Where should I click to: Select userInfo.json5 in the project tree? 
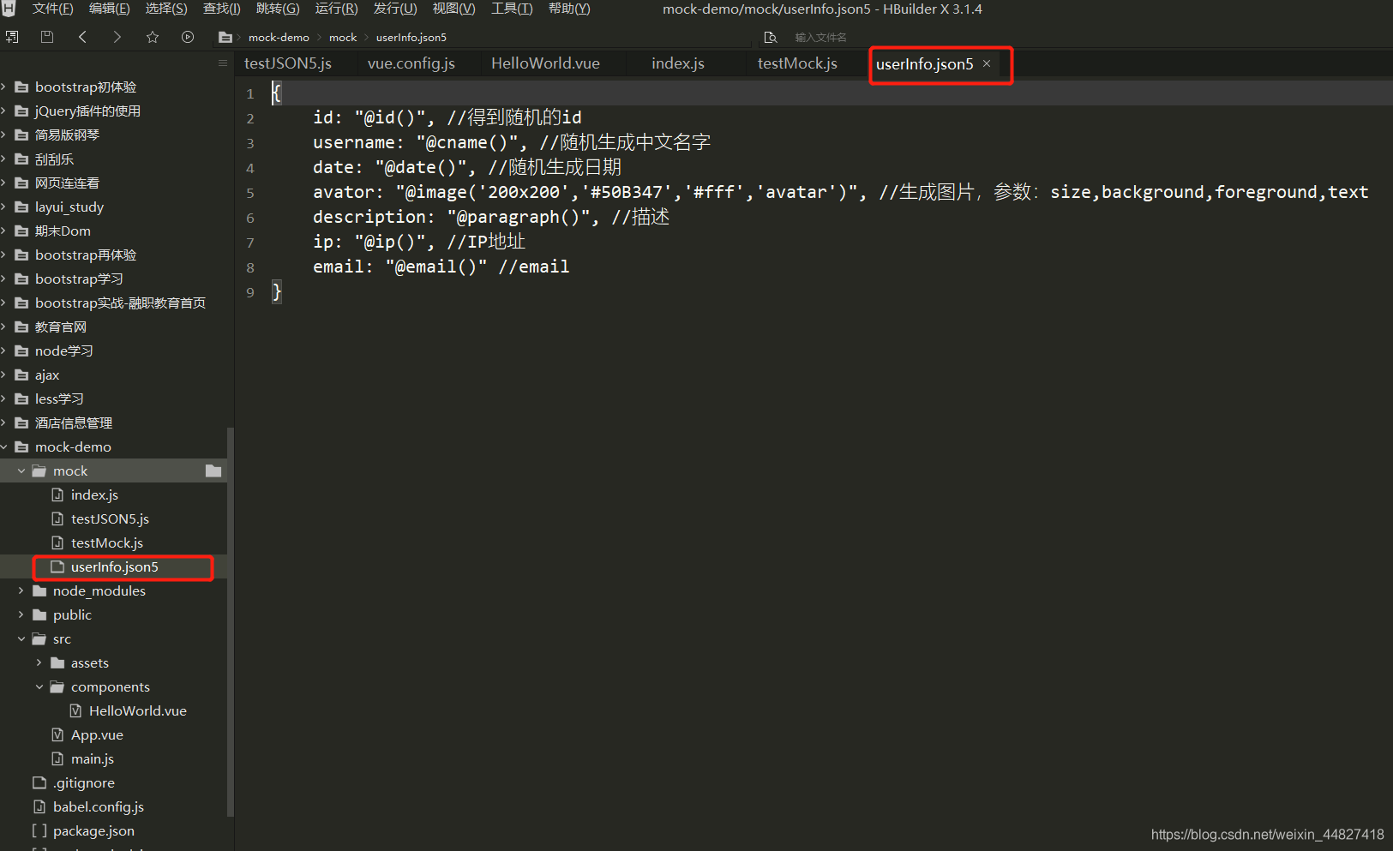[x=115, y=566]
